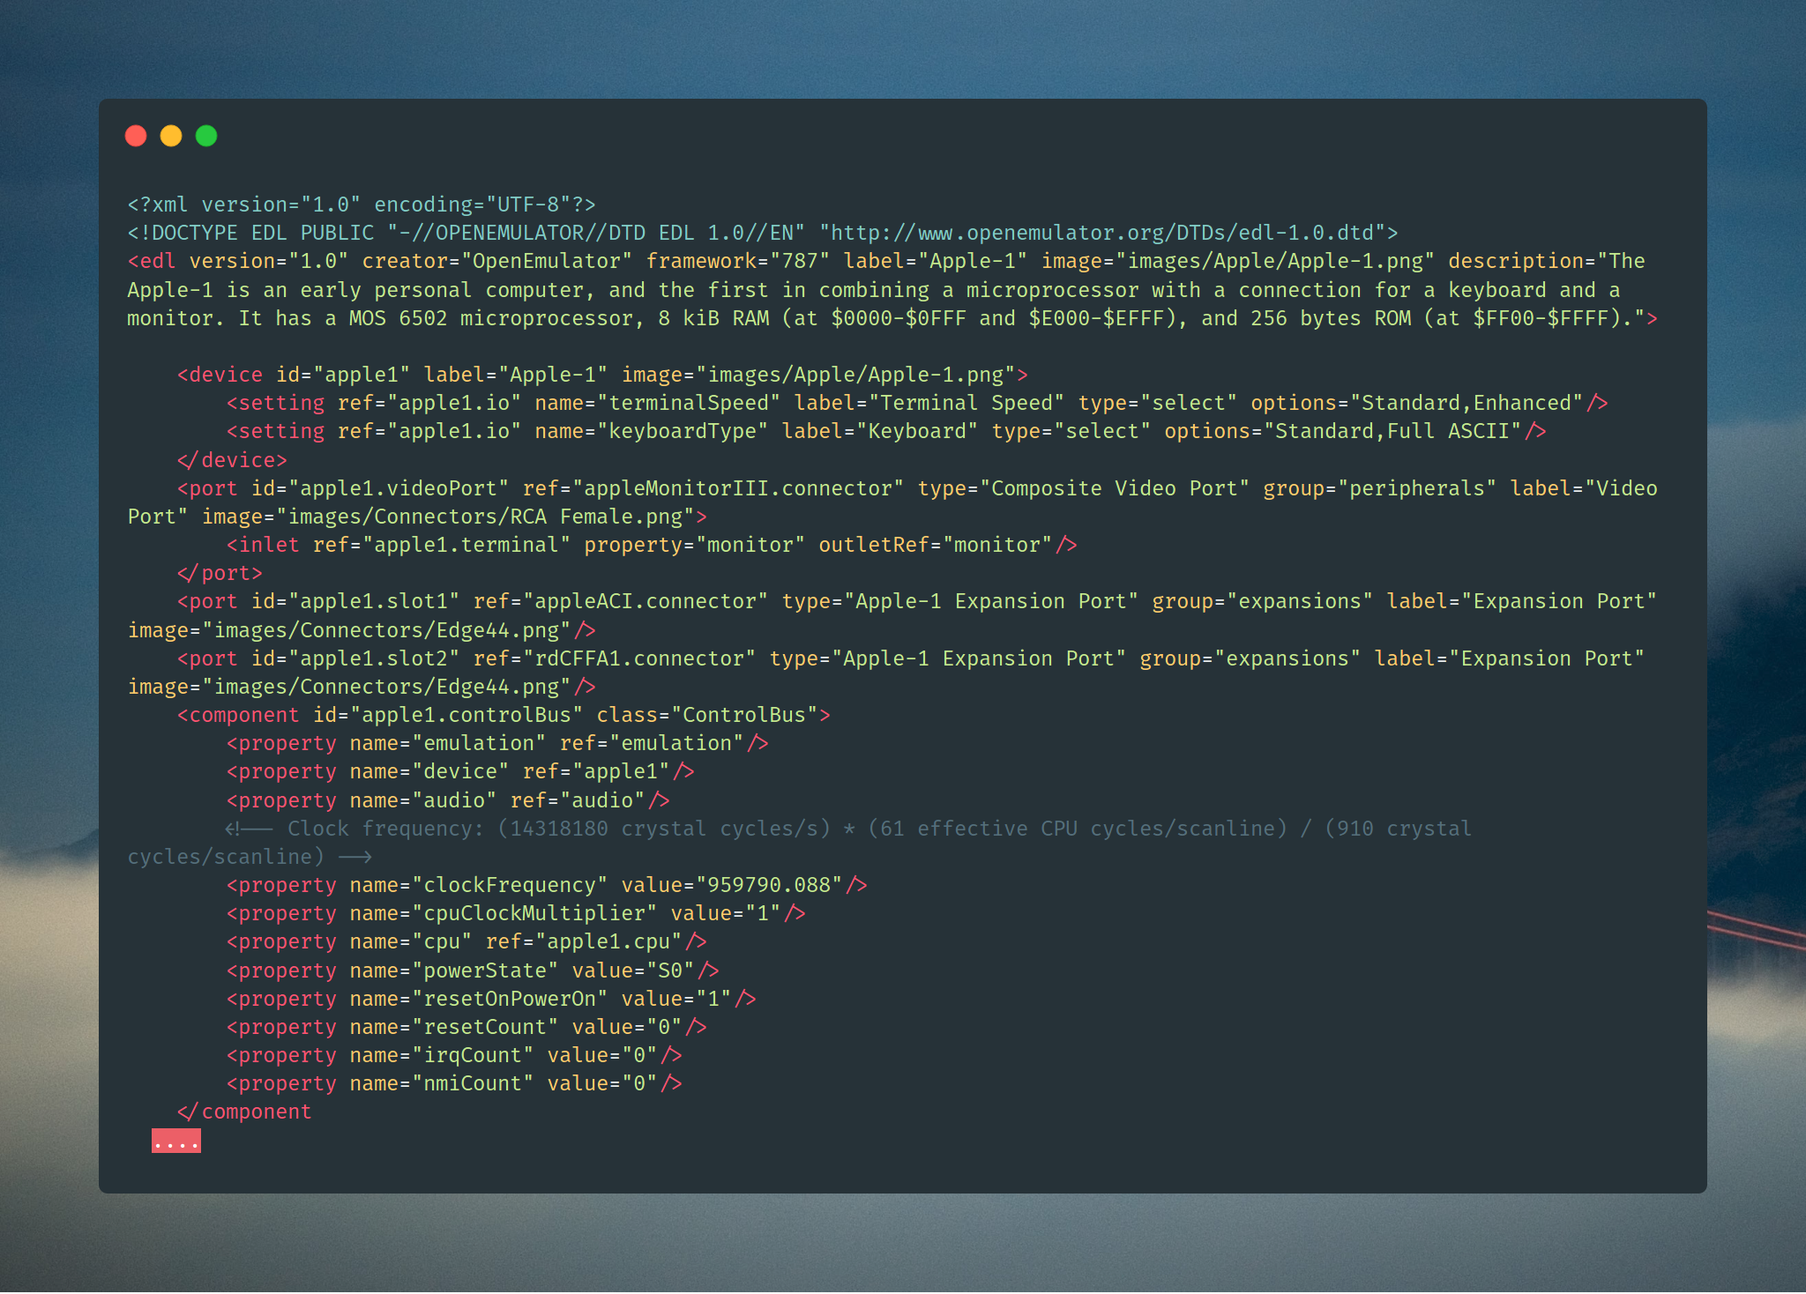
Task: Click the closing </port> tag
Action: point(220,573)
